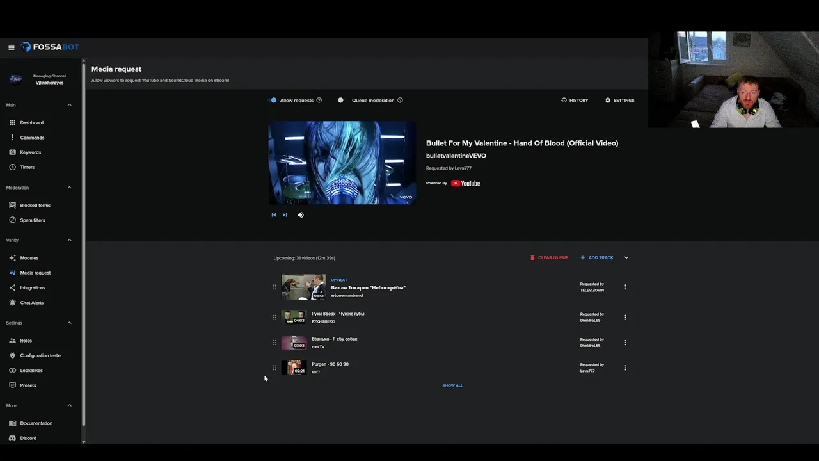Image resolution: width=819 pixels, height=461 pixels.
Task: Click 'Upcoming: 31 videos' queue text
Action: 304,258
